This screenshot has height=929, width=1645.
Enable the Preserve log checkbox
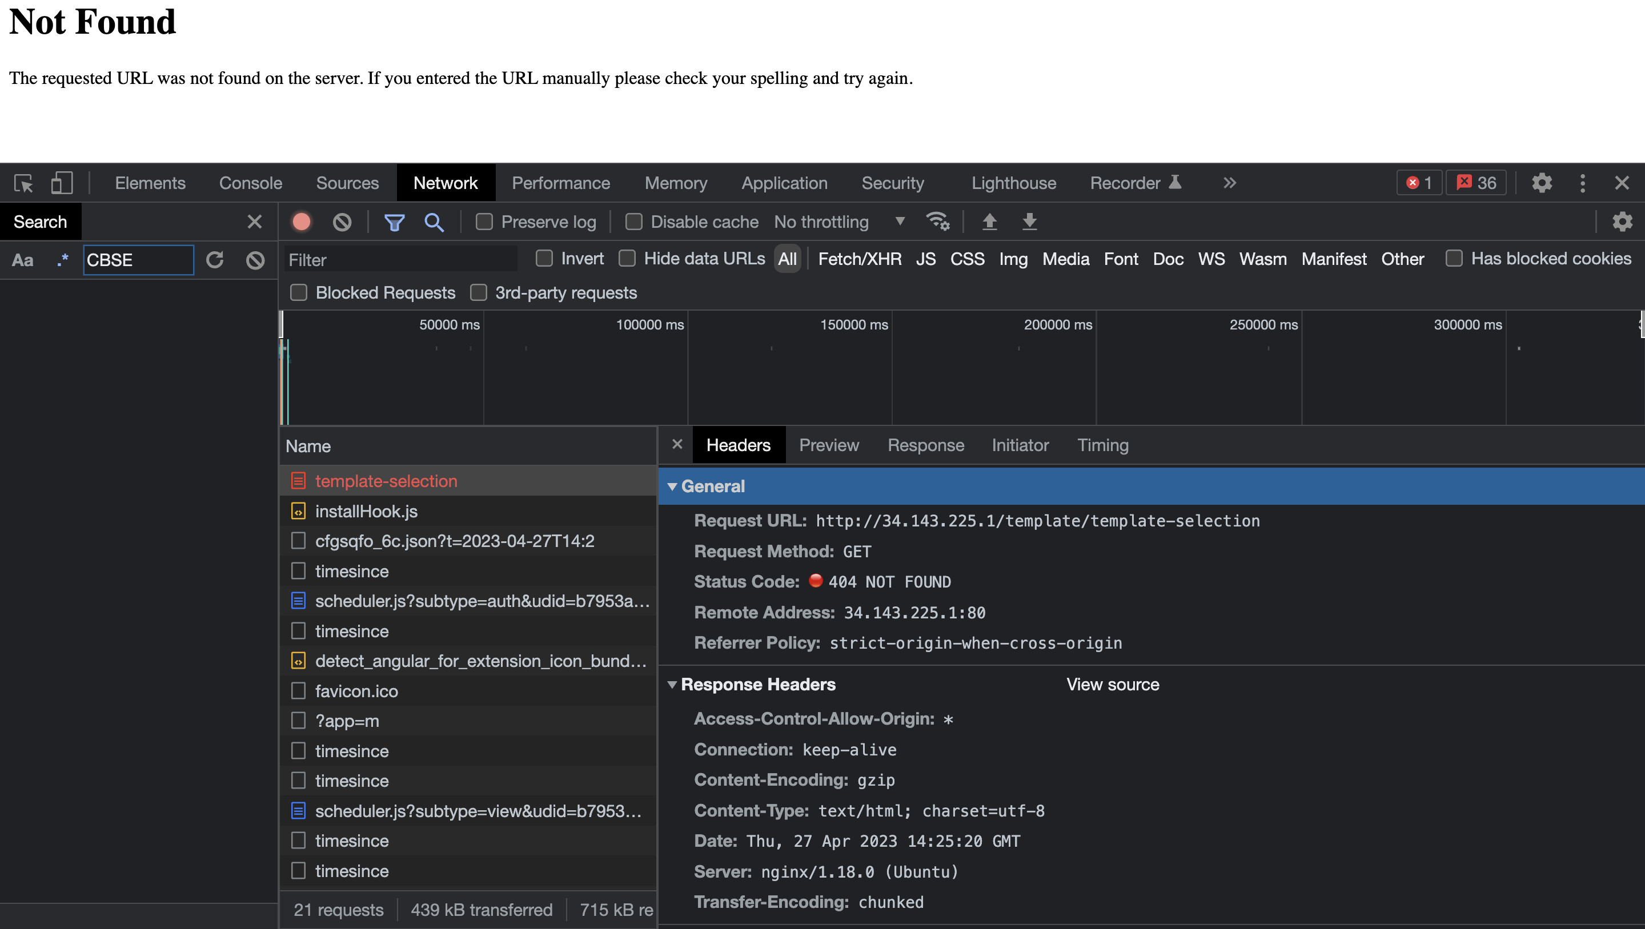coord(484,222)
